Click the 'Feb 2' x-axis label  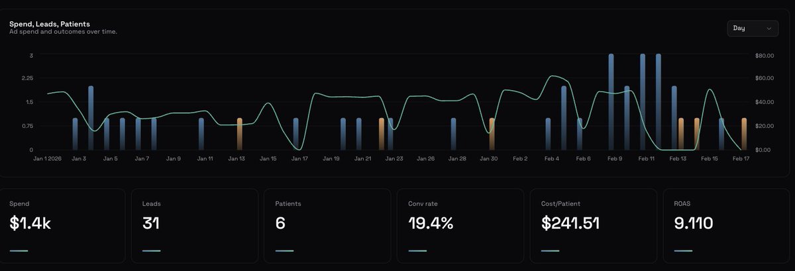tap(521, 159)
